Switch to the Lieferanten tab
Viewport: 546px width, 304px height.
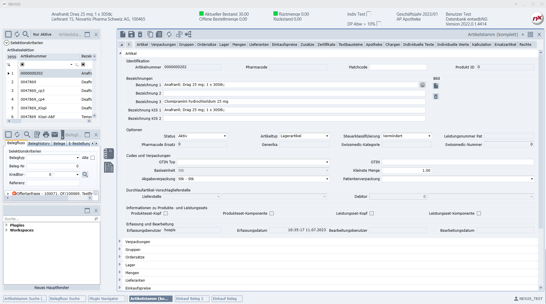259,44
